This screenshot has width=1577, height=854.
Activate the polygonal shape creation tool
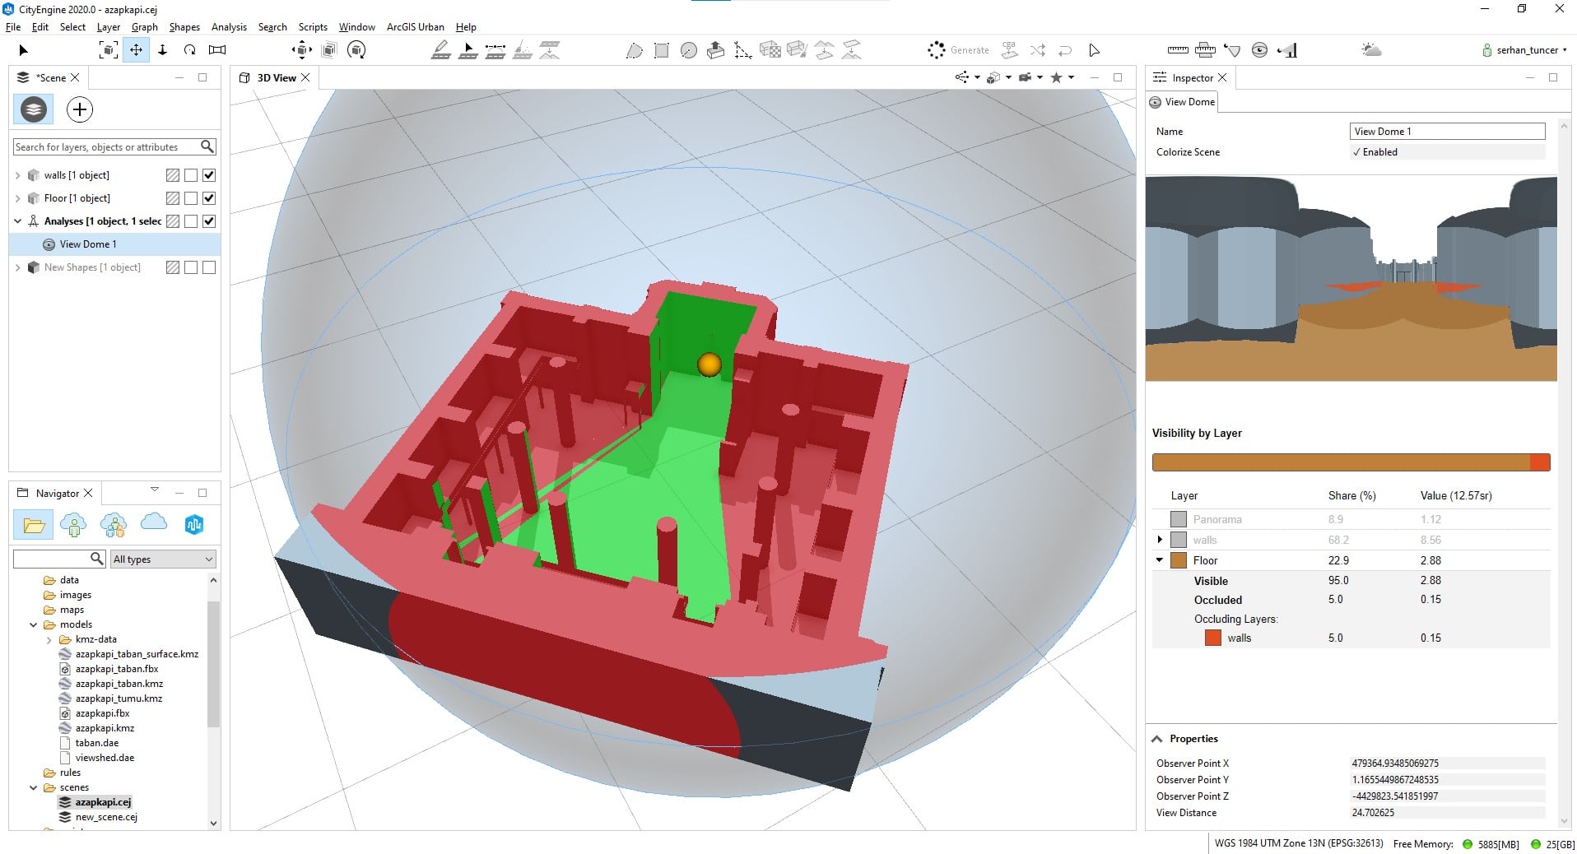[x=634, y=51]
